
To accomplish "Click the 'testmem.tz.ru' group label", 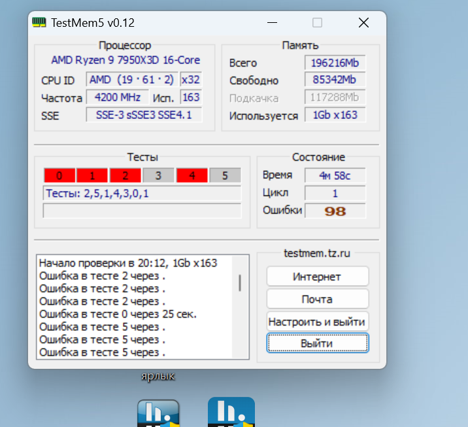I will point(317,253).
